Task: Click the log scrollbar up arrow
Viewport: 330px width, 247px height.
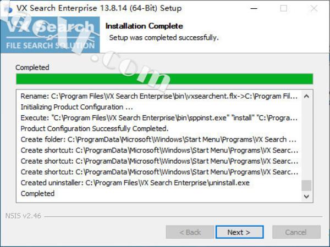Action: click(x=306, y=96)
